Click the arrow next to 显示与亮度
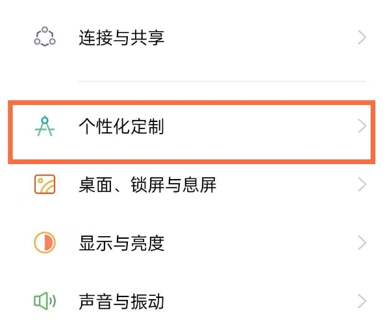This screenshot has width=387, height=327. [x=362, y=243]
